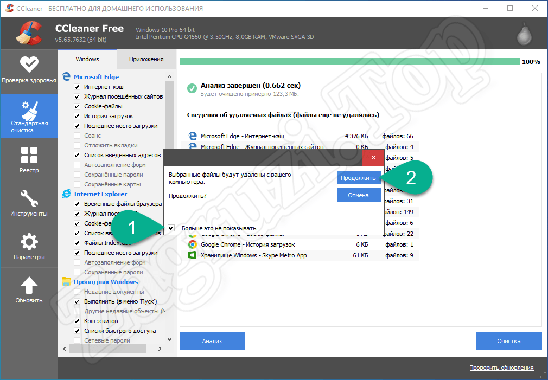Click the horizontal scroll right arrow

tap(160, 349)
